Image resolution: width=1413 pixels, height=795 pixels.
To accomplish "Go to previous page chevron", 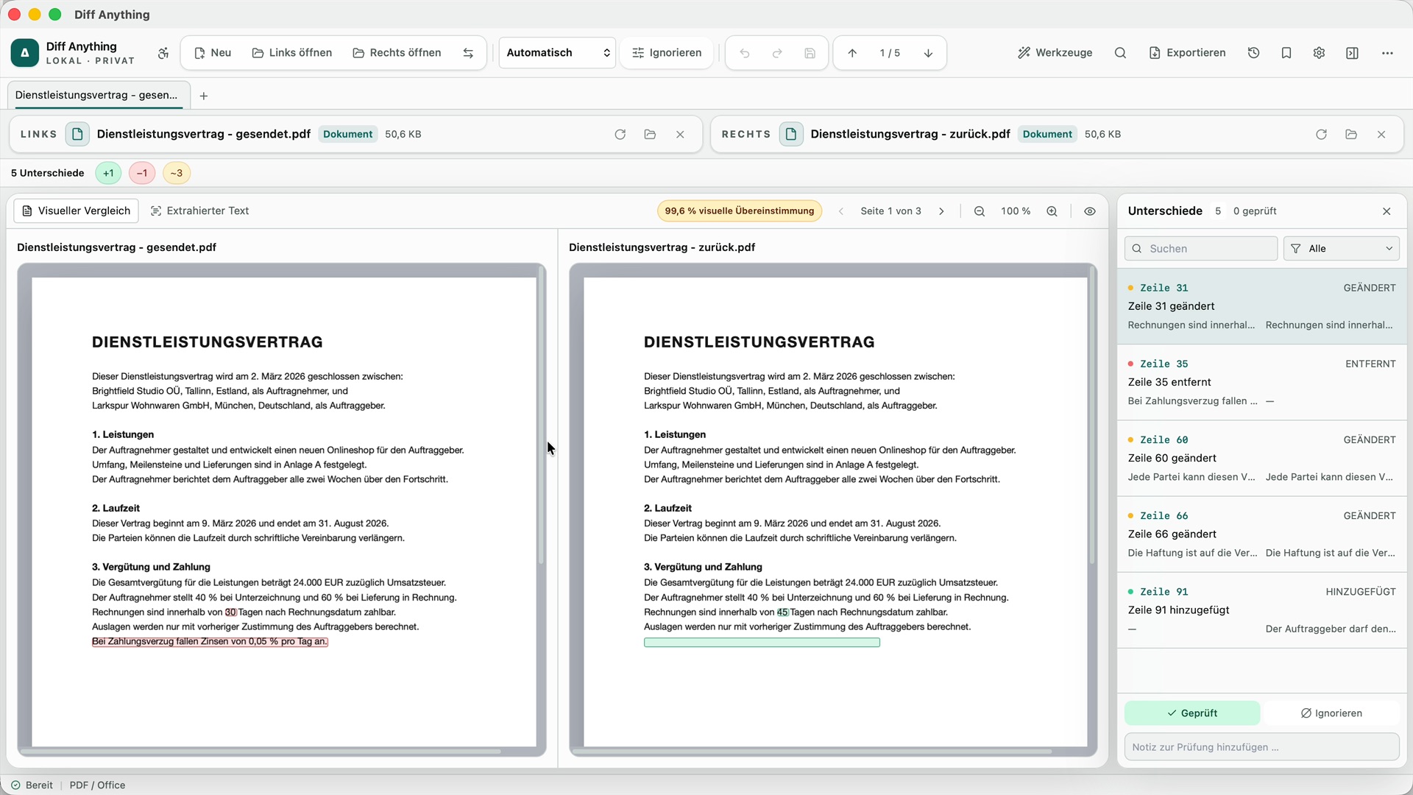I will [841, 211].
